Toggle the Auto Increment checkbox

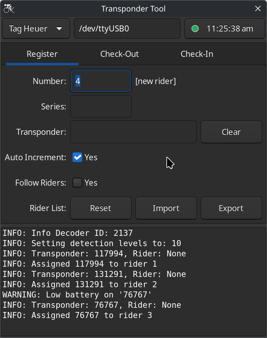pyautogui.click(x=77, y=157)
